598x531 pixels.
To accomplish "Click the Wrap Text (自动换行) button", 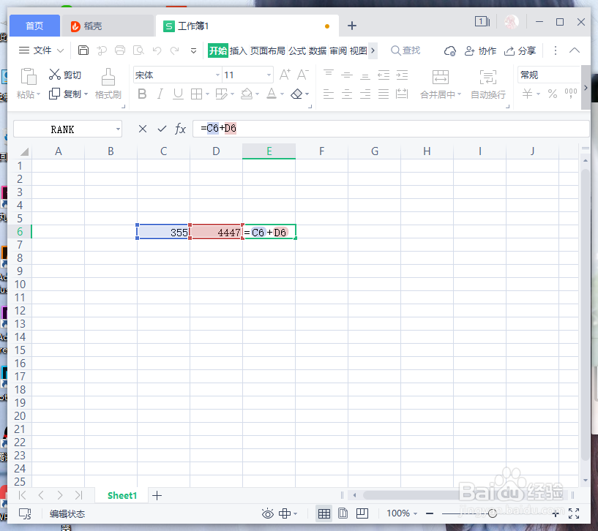I will 488,84.
